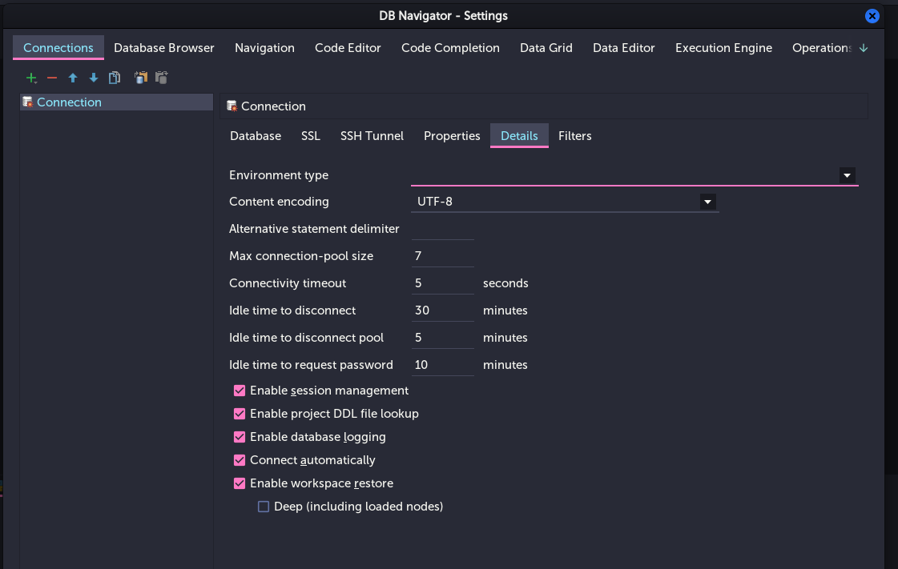Expand the Content encoding UTF-8 dropdown

pos(707,202)
